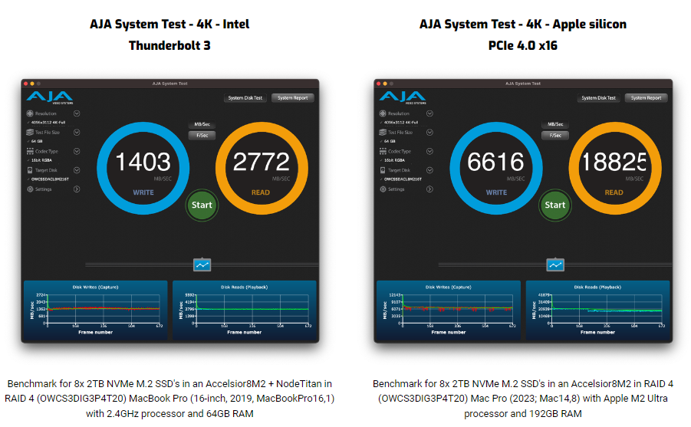The image size is (691, 427).
Task: Open System Disk Test in Apple silicon window
Action: [598, 98]
